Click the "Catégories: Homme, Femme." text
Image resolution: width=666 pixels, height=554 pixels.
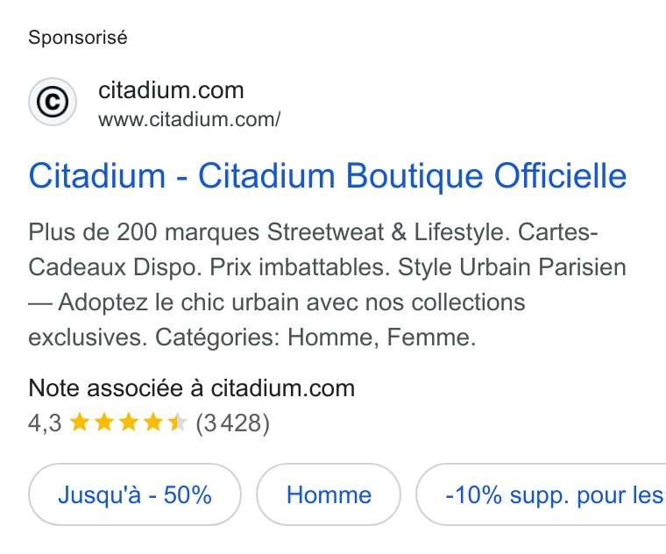[315, 337]
